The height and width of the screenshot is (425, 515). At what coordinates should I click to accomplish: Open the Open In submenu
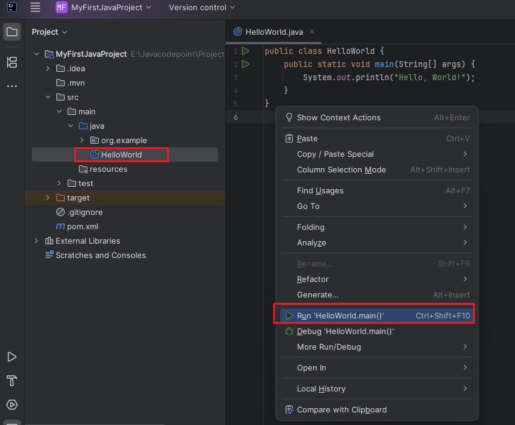point(377,368)
